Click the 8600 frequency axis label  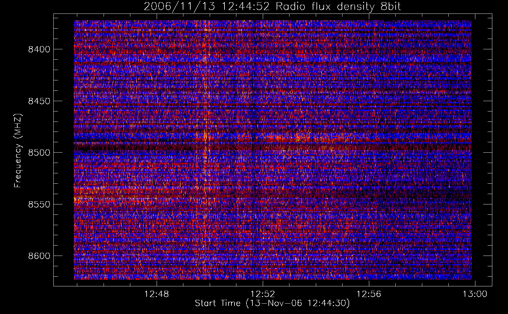39,256
